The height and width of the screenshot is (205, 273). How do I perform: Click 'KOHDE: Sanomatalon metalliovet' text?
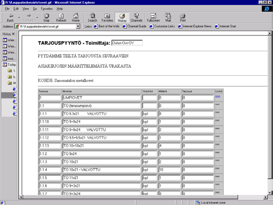(66, 81)
